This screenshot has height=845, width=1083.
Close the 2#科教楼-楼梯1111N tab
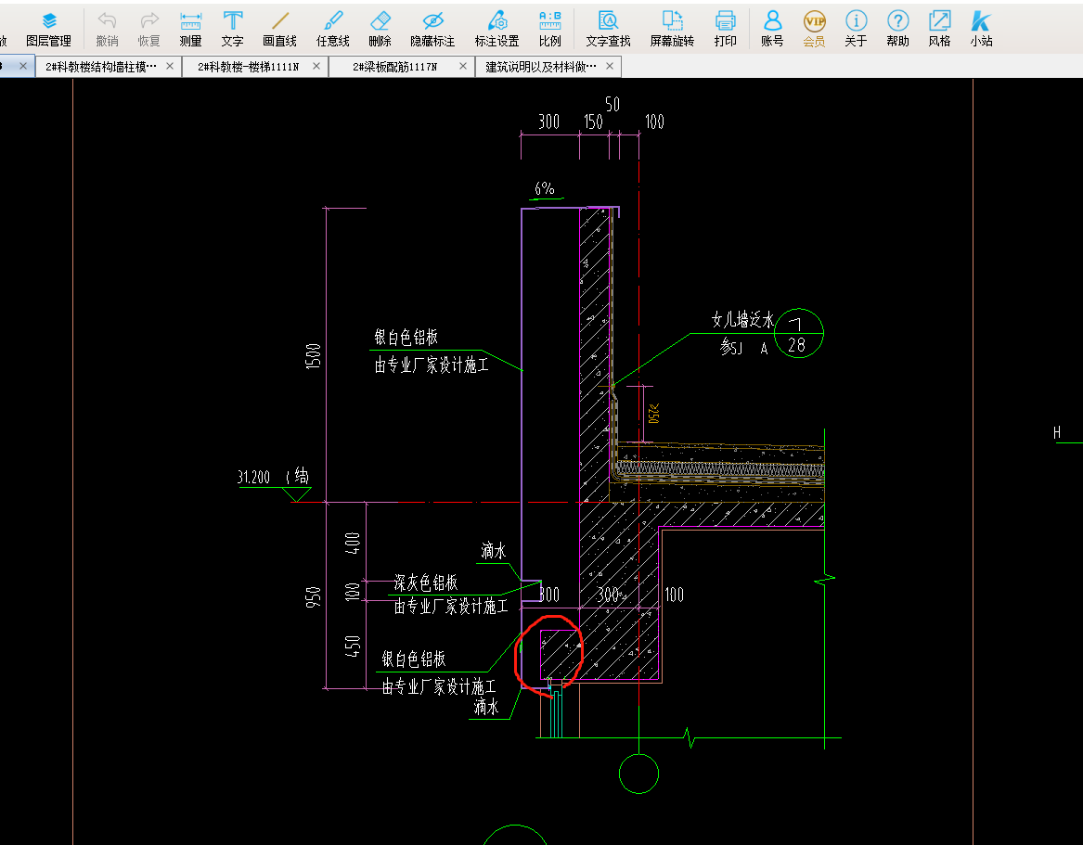point(316,66)
